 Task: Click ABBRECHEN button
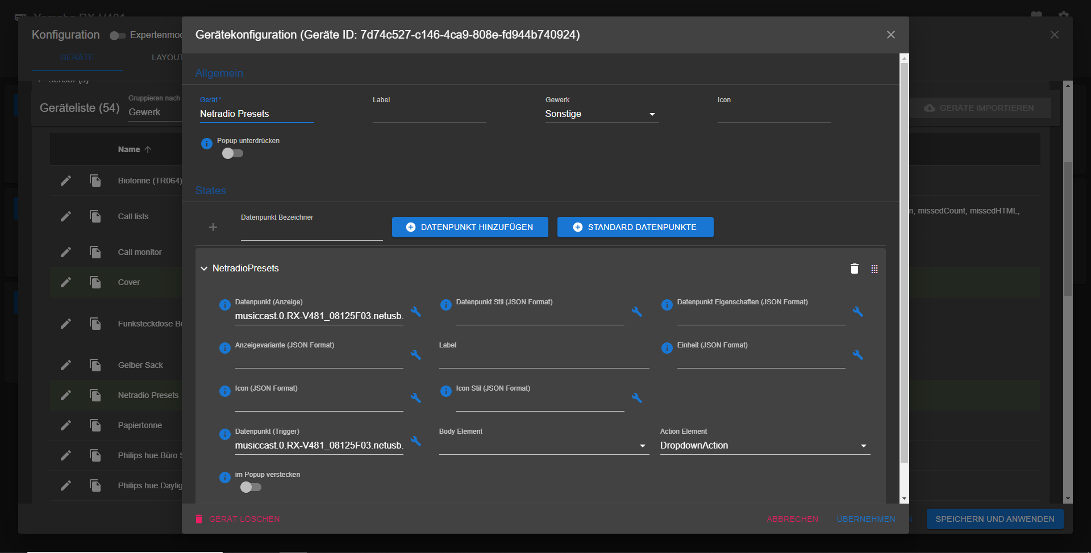pyautogui.click(x=793, y=519)
